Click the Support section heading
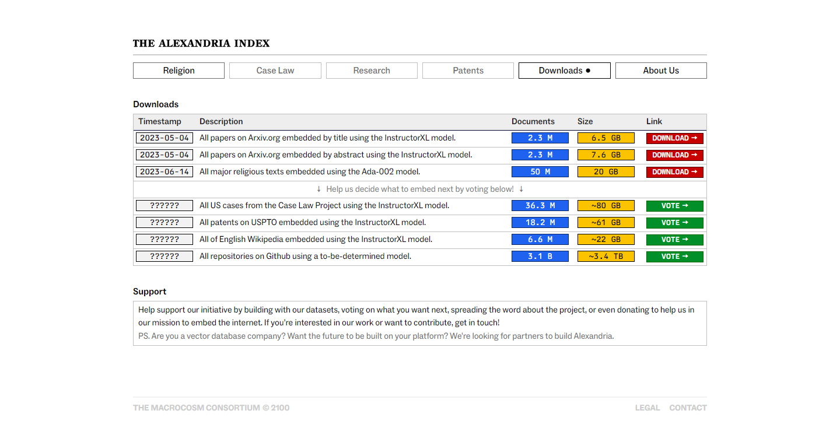The image size is (840, 421). [x=150, y=292]
